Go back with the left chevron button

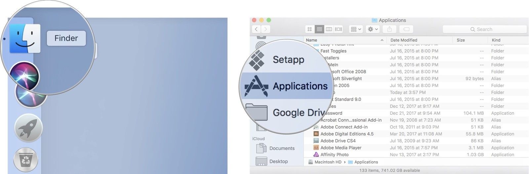click(x=257, y=29)
